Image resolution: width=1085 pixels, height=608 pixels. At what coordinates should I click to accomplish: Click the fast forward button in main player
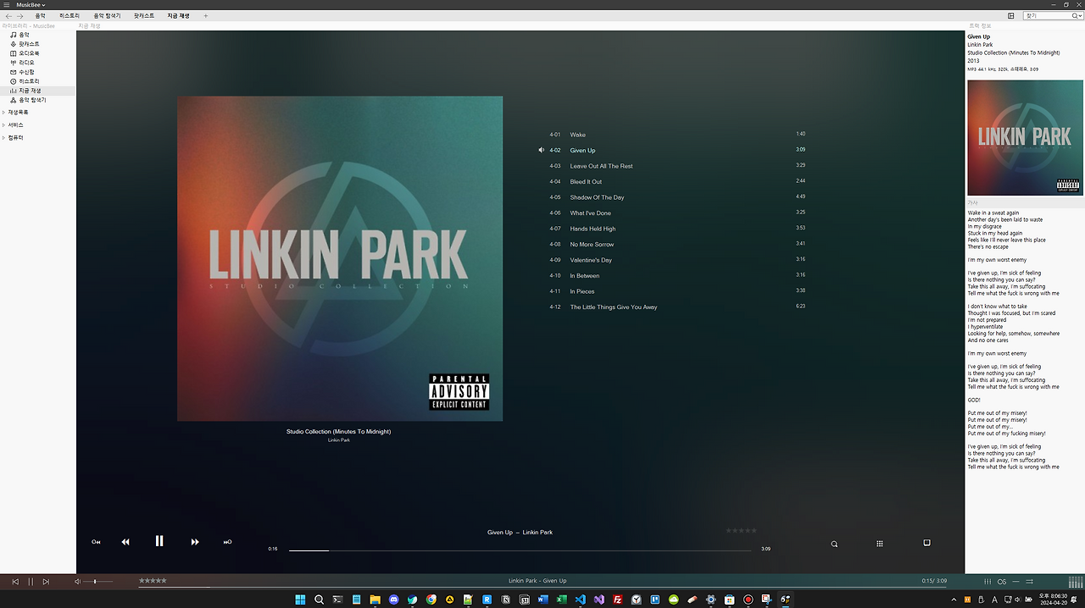[195, 542]
